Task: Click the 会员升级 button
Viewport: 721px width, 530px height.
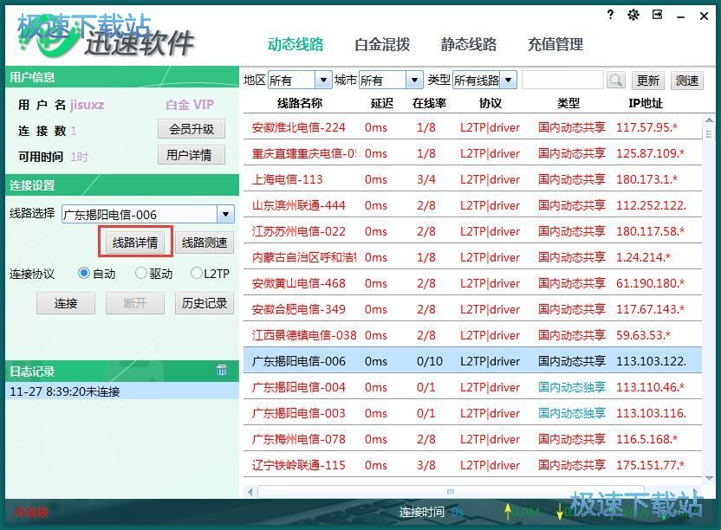Action: pos(190,128)
